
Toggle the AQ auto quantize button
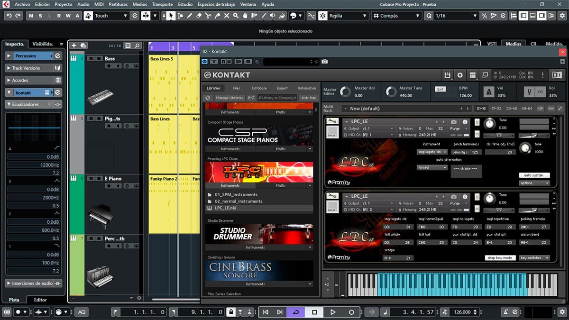(x=82, y=312)
